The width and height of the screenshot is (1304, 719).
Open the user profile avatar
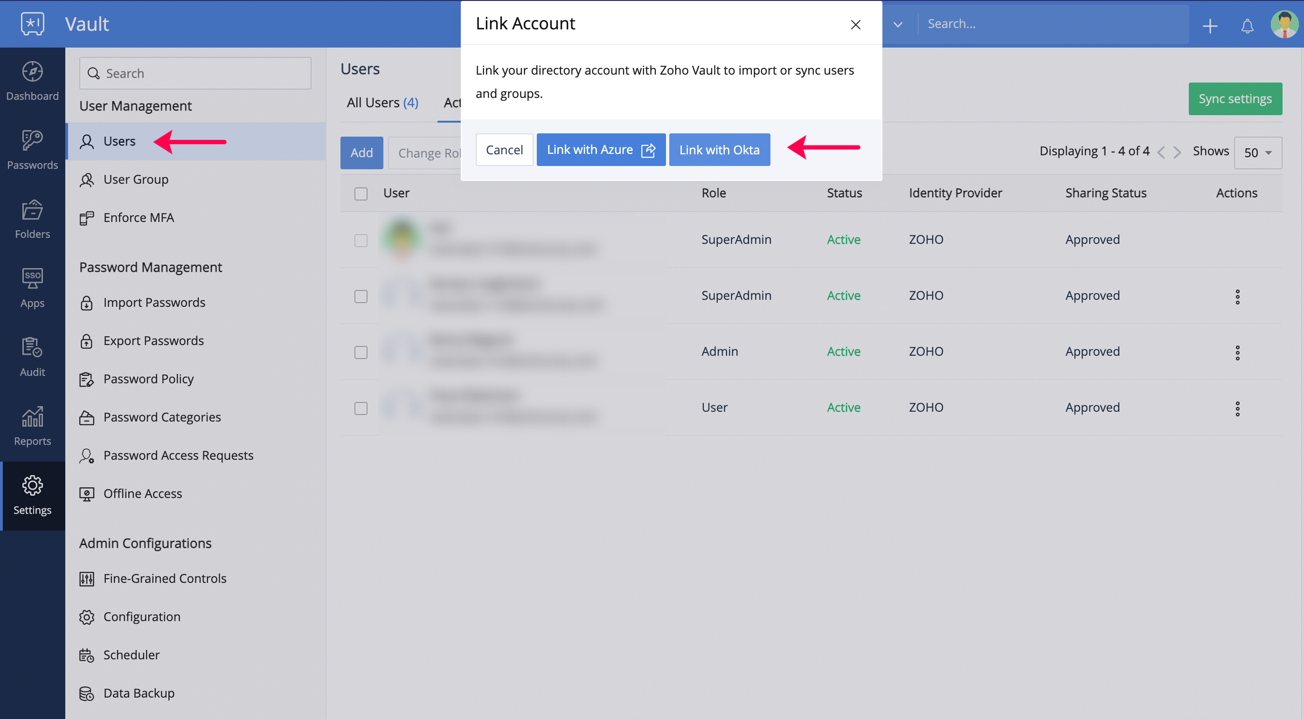(x=1284, y=24)
